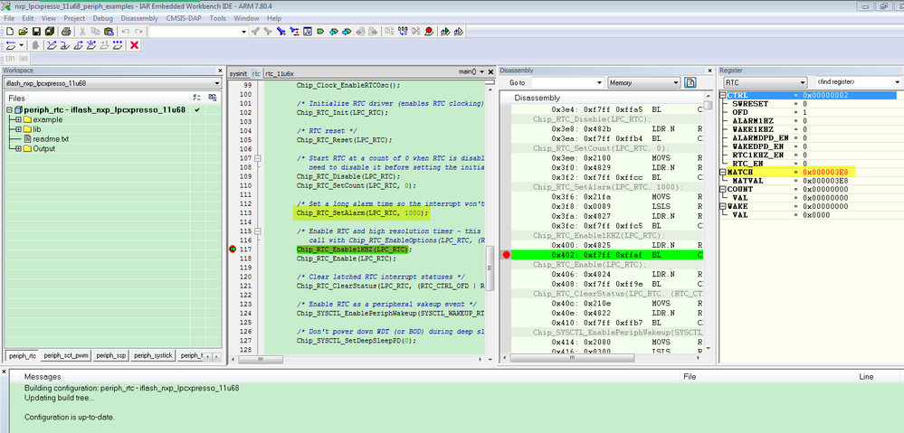This screenshot has width=904, height=433.
Task: Select the sysinit editor tab
Action: pos(238,71)
